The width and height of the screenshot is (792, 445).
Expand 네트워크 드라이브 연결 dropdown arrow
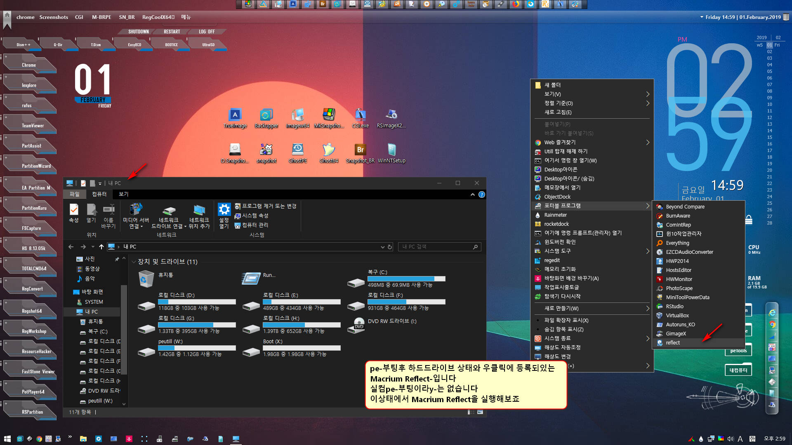tap(185, 226)
